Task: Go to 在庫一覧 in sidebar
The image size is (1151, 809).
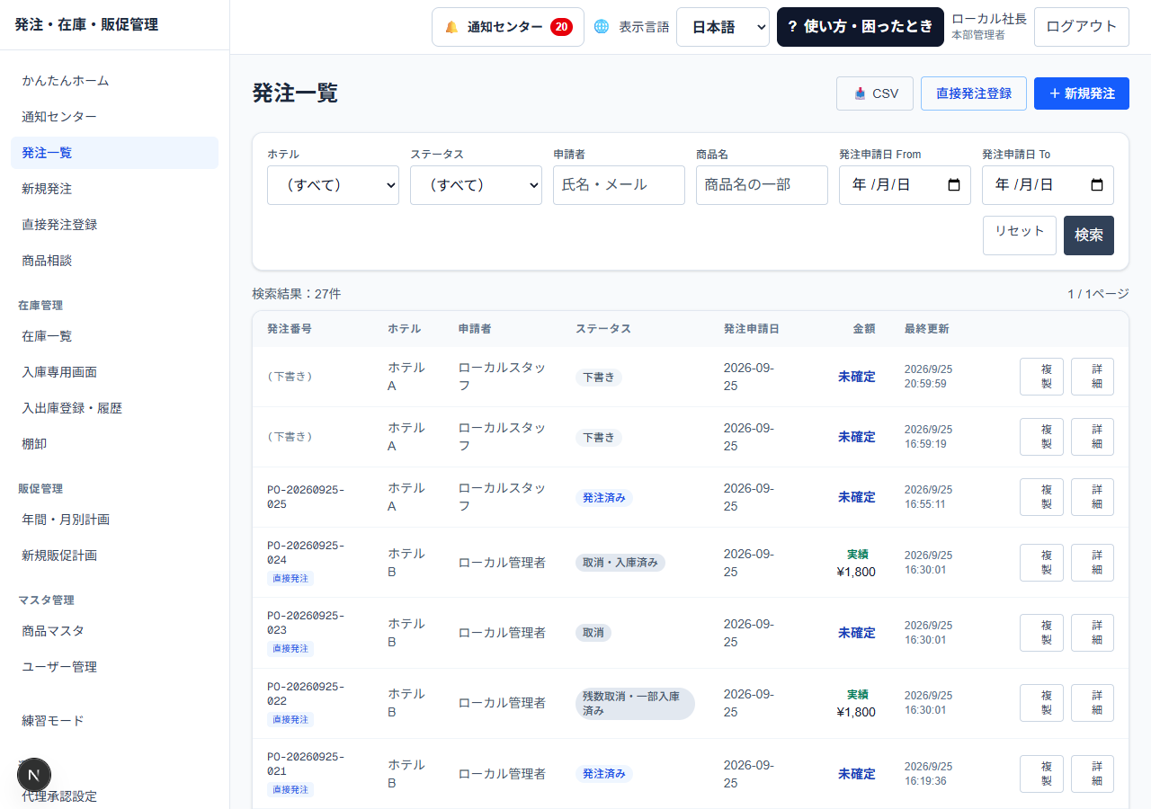Action: pyautogui.click(x=114, y=336)
